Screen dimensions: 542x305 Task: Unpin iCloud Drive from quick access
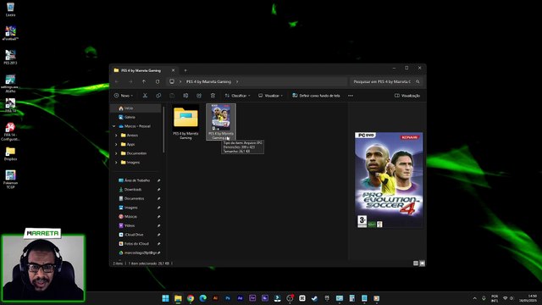[x=158, y=235]
